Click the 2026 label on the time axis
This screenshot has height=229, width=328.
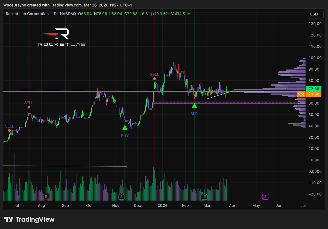(163, 205)
